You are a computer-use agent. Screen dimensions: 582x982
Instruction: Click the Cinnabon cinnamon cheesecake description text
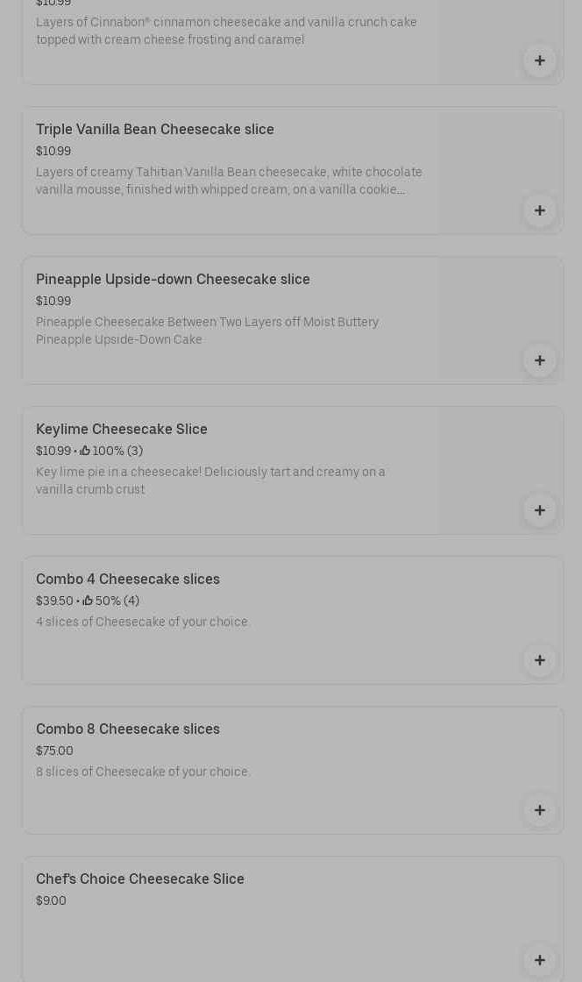point(226,32)
